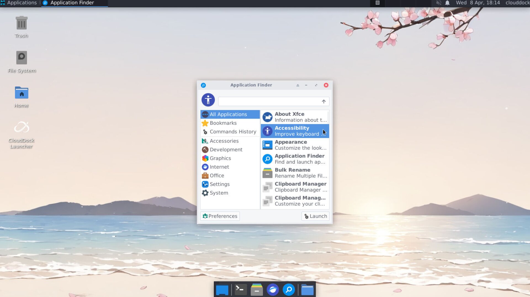Open the Home folder desktop icon
The width and height of the screenshot is (530, 297).
click(22, 93)
